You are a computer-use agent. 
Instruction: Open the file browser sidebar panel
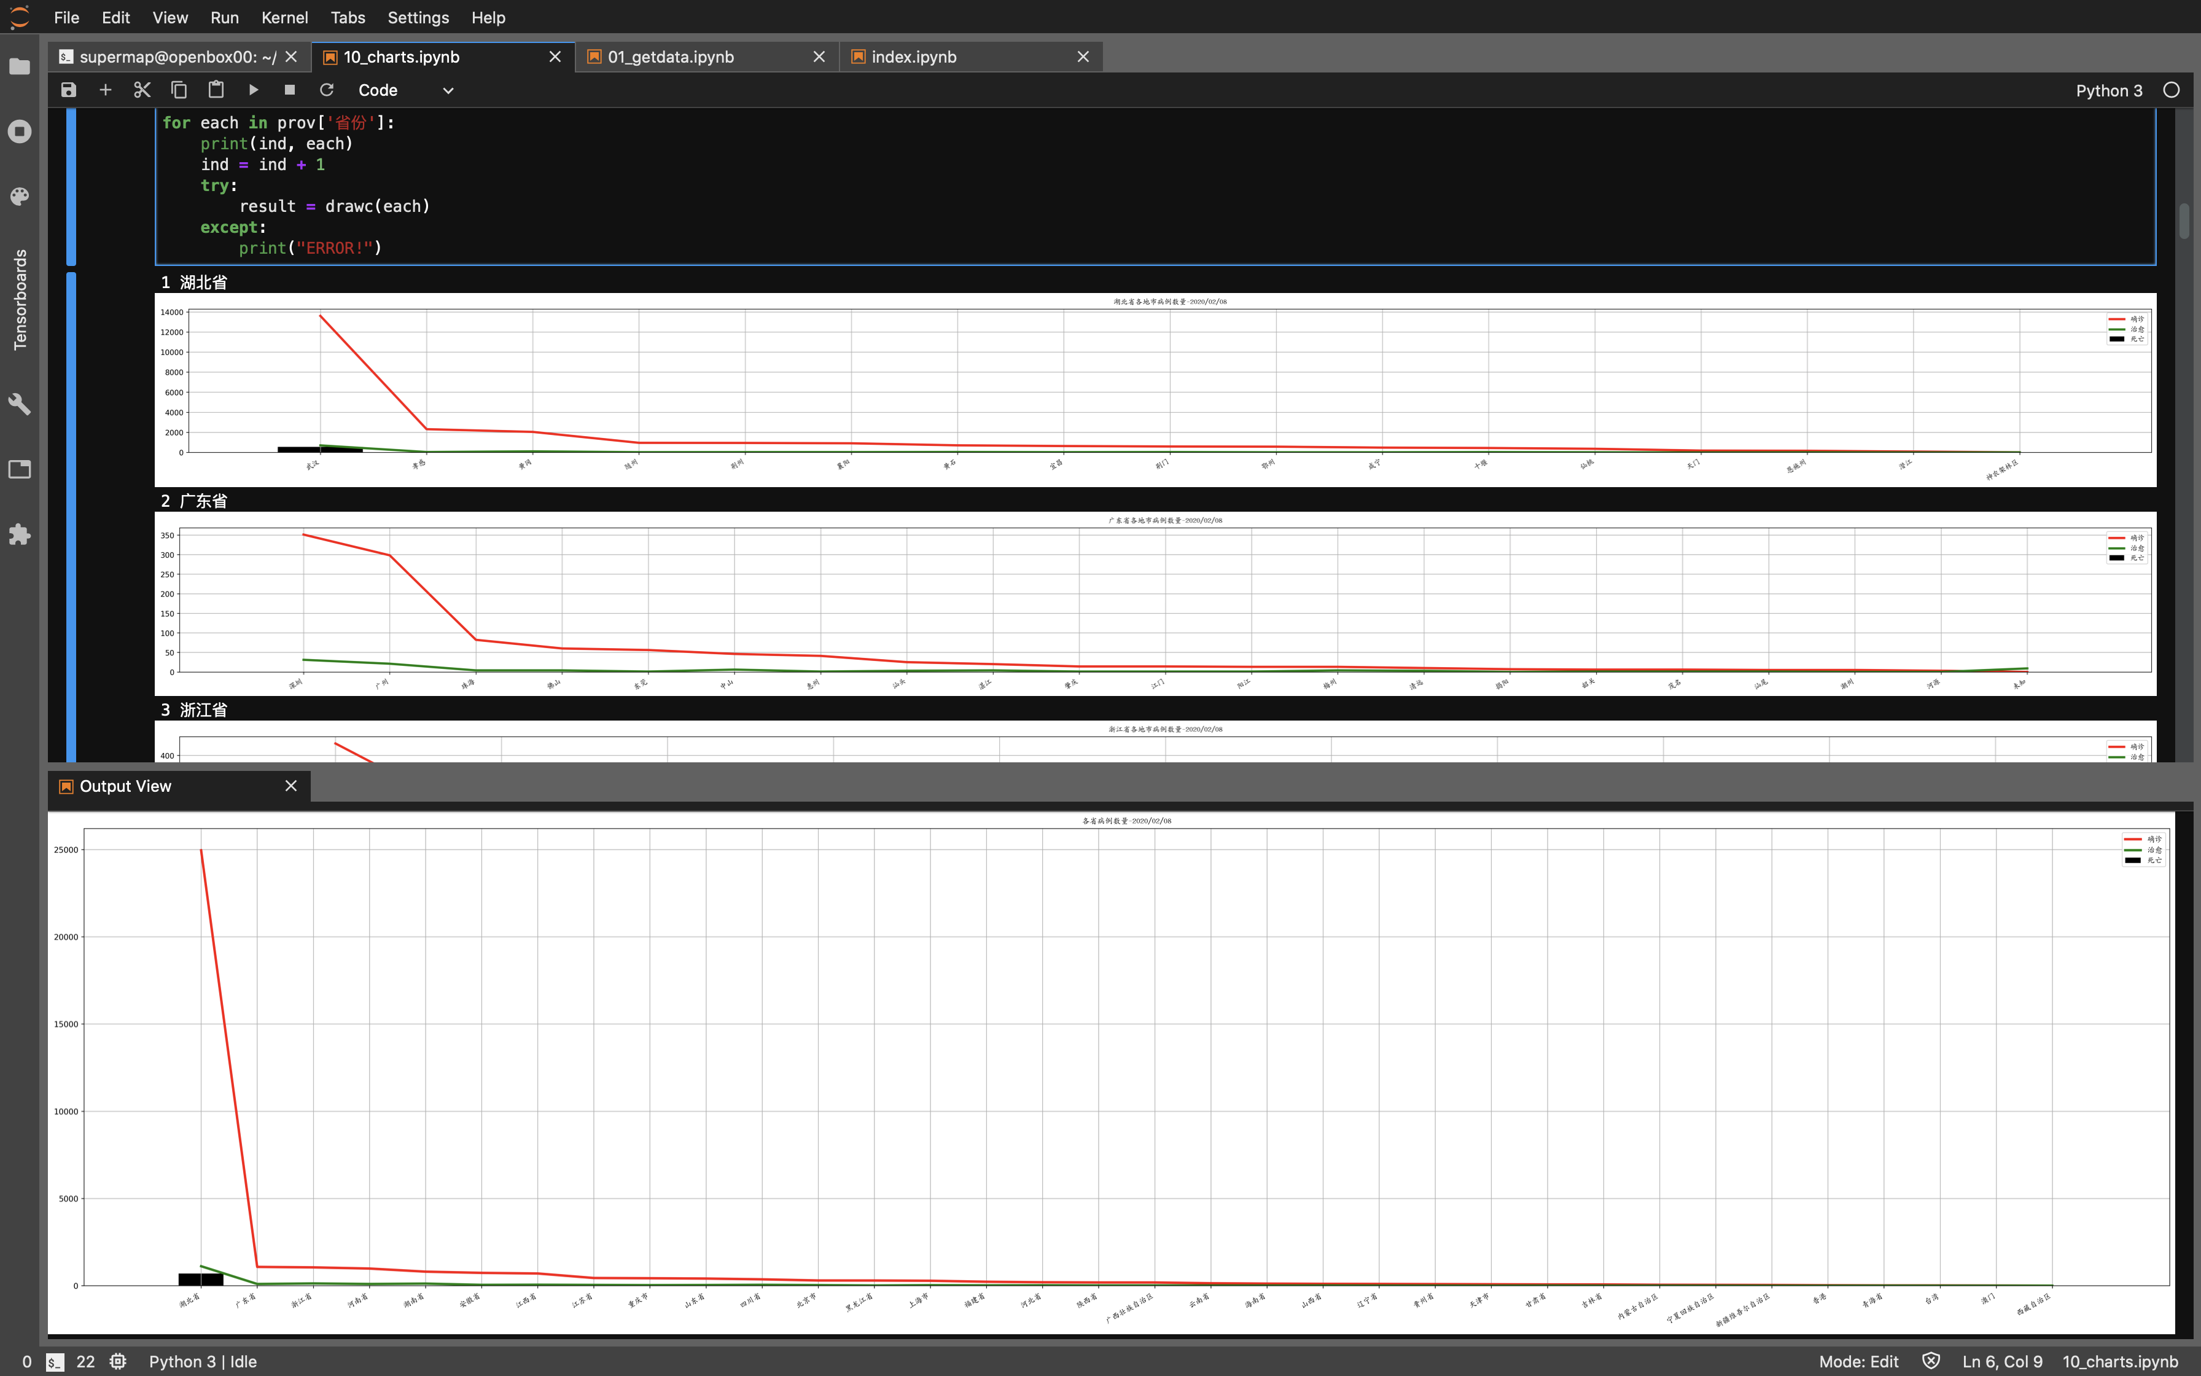coord(19,66)
